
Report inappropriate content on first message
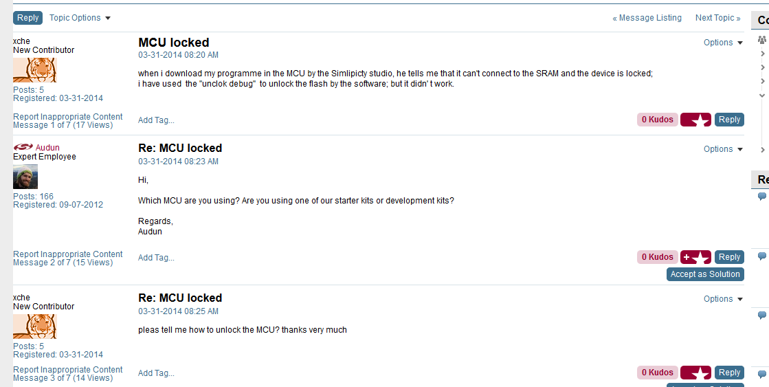pos(67,117)
